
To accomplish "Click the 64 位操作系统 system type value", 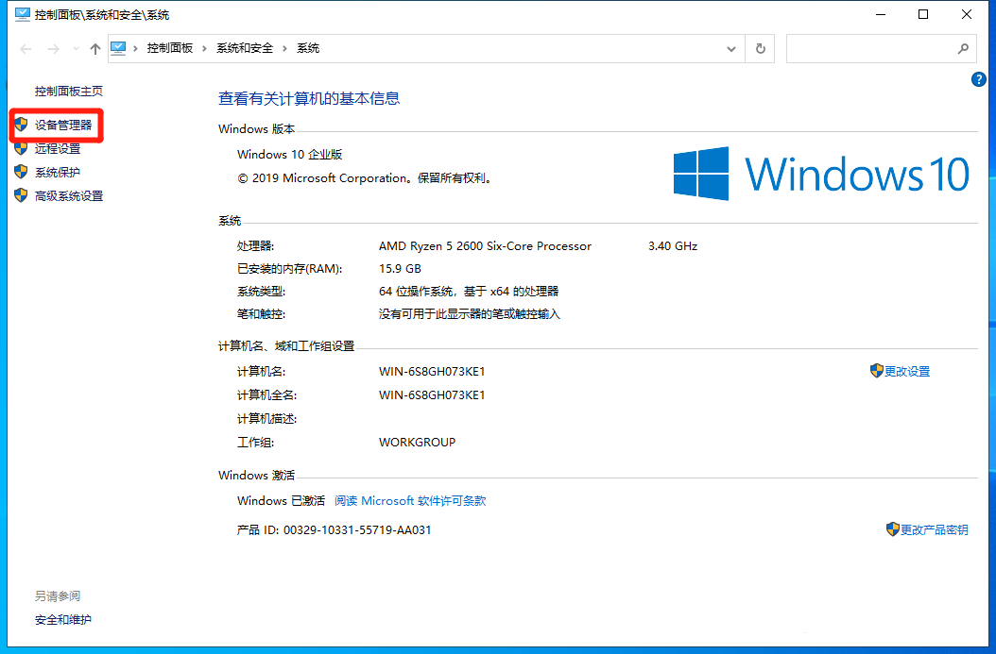I will click(x=469, y=292).
